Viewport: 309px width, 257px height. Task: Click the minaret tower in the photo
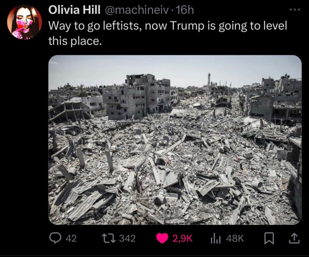tap(209, 80)
